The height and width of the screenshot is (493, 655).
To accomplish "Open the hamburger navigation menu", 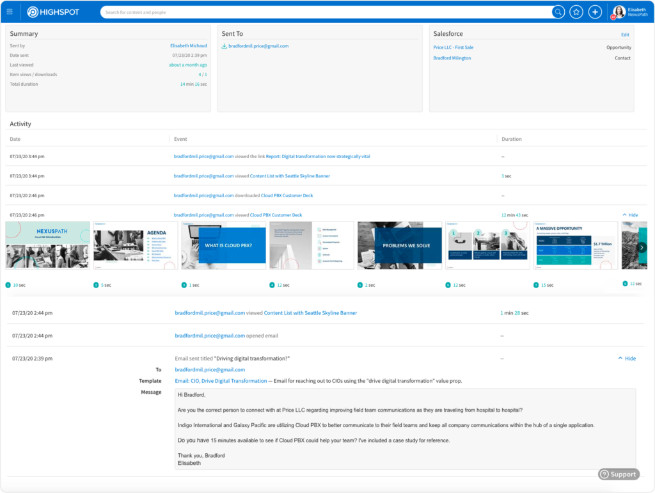I will coord(10,12).
